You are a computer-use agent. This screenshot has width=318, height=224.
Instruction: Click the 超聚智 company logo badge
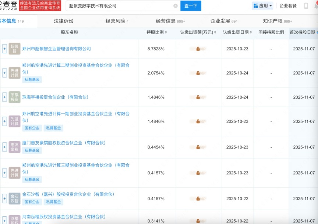(14, 49)
